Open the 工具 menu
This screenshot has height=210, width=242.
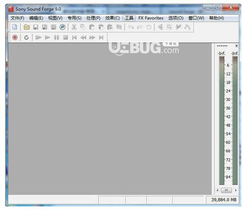(x=129, y=18)
